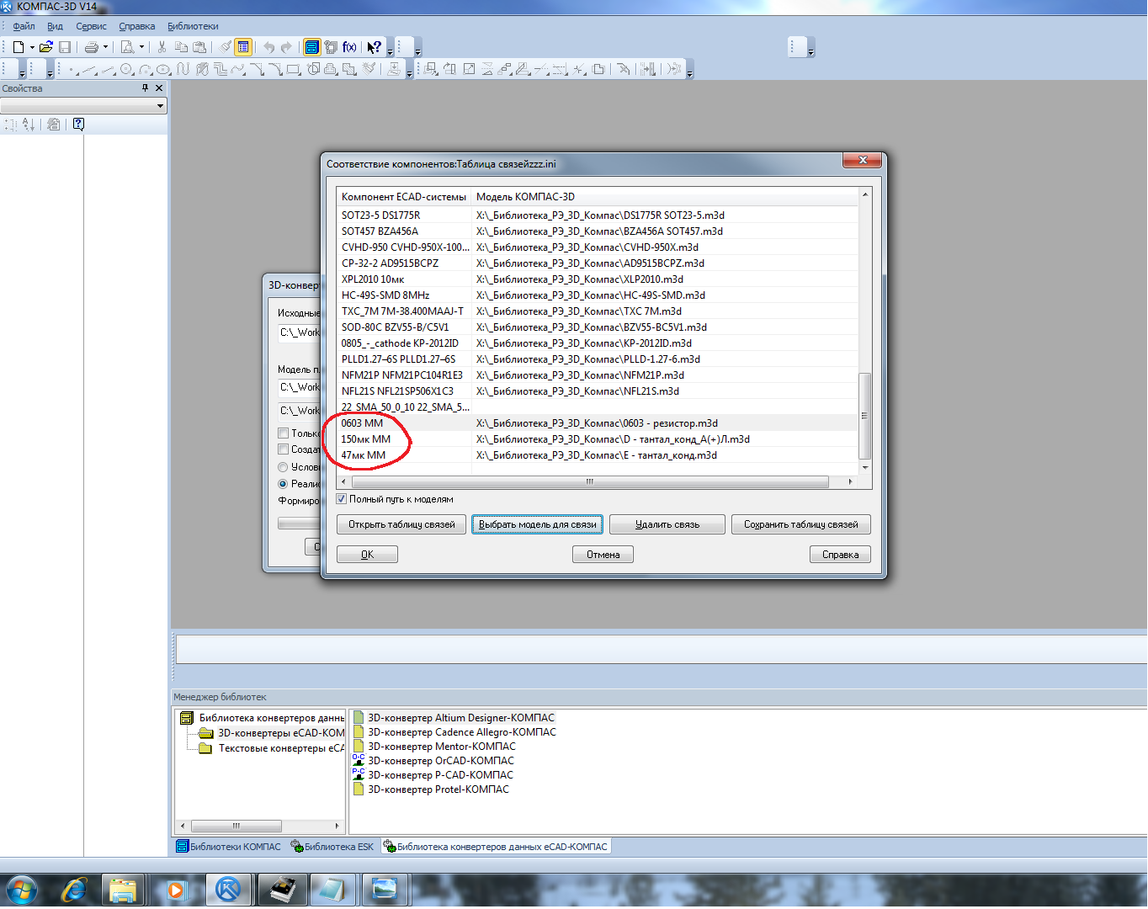
Task: Click 'Удалить связь' button
Action: pyautogui.click(x=667, y=524)
